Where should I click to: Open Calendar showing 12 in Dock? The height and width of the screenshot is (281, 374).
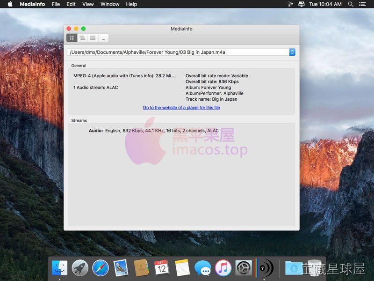pos(162,268)
